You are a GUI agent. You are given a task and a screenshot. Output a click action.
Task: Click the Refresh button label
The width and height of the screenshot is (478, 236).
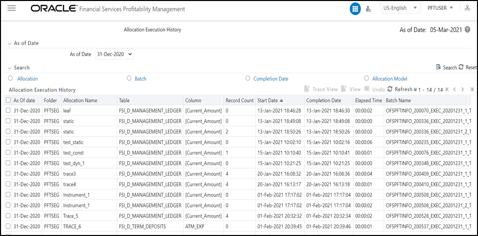tap(403, 89)
